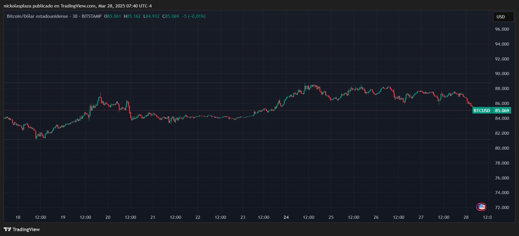
Task: Click the high value H85.162
Action: [132, 16]
